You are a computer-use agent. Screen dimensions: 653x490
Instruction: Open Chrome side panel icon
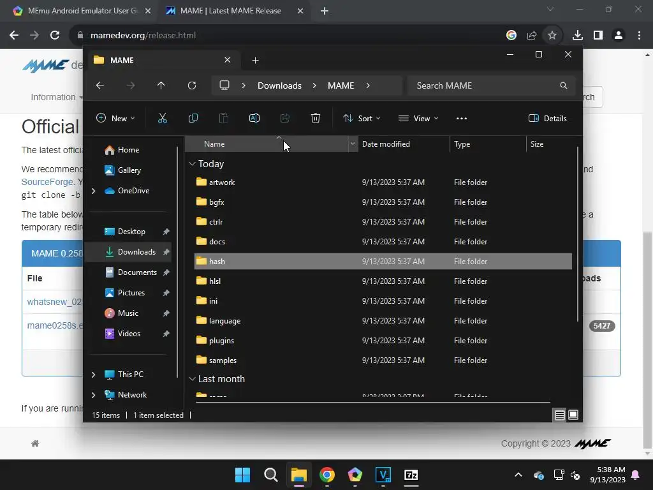point(598,36)
